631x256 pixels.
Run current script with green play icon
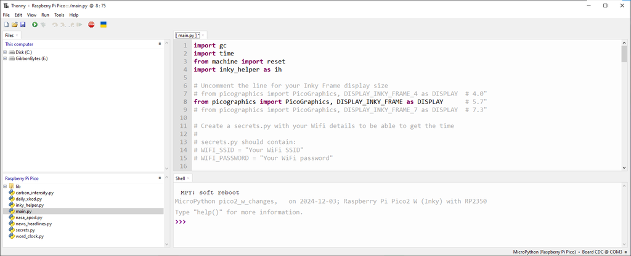(35, 25)
